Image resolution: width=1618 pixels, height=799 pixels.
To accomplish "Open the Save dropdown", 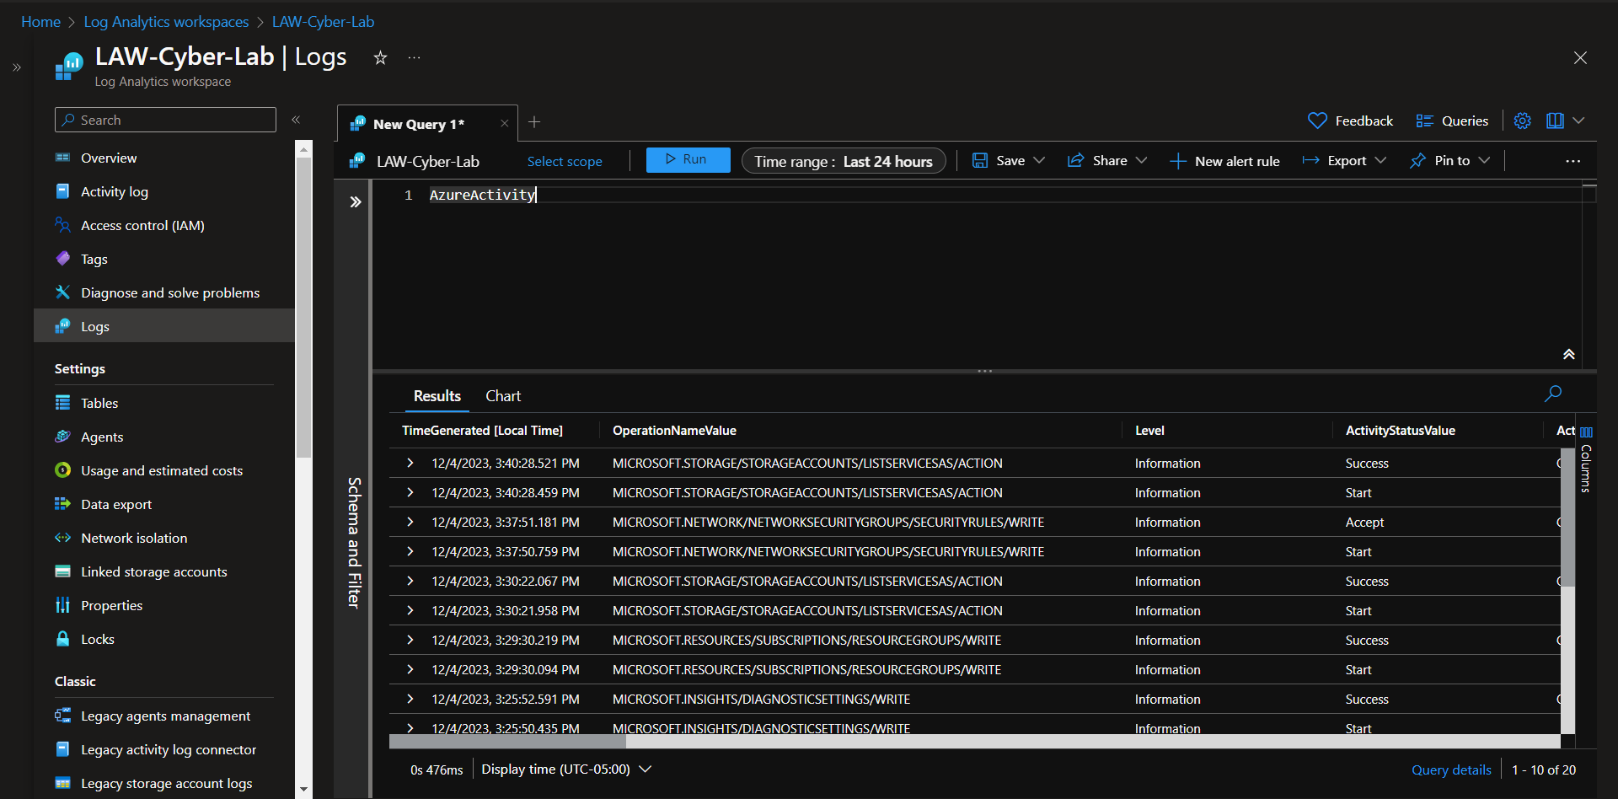I will pos(1009,160).
